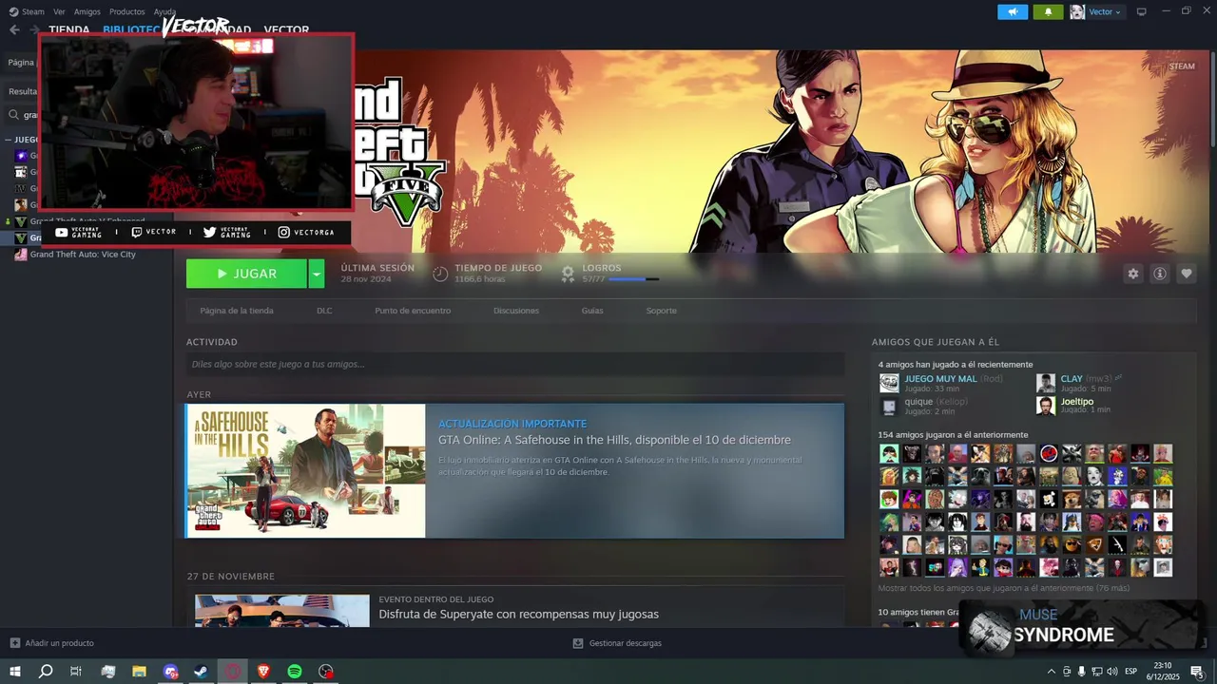This screenshot has width=1217, height=684.
Task: Click Añadir un producto button
Action: tap(51, 643)
